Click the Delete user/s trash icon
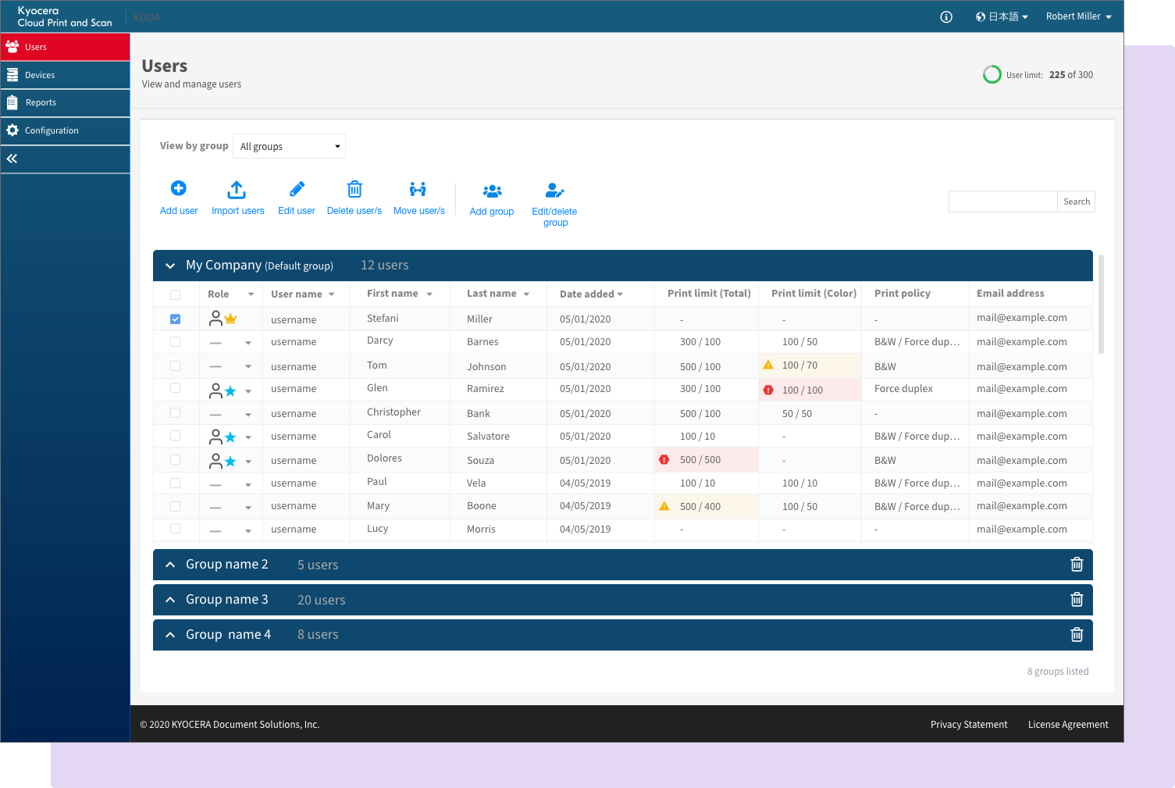1175x788 pixels. (x=354, y=188)
